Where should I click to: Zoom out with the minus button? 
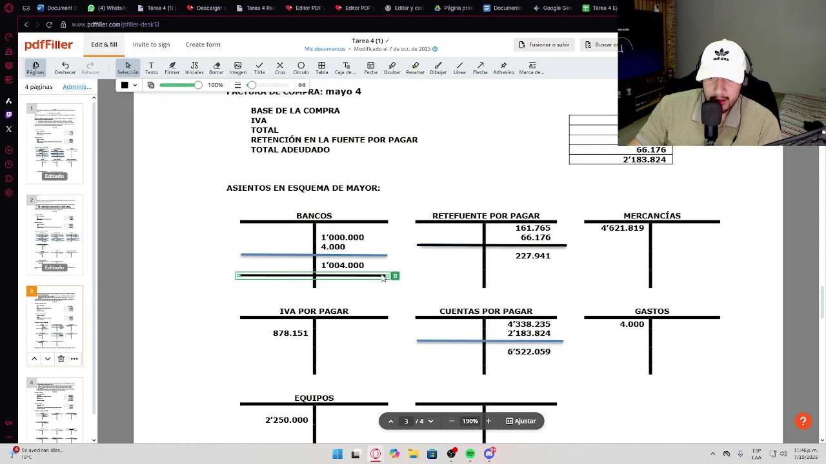[452, 421]
